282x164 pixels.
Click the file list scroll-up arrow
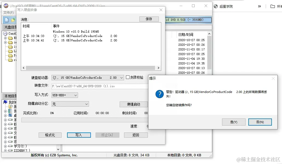tap(209, 34)
